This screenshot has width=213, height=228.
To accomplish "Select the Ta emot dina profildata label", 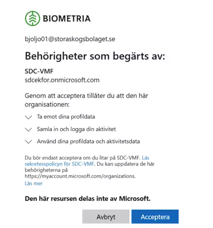I will (x=66, y=117).
